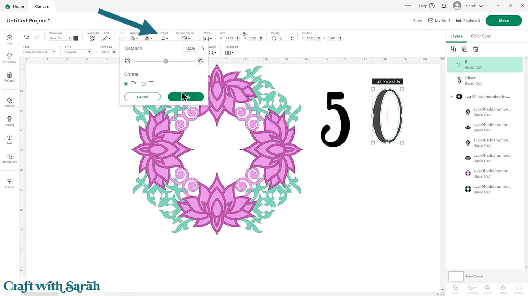Click the Attach tool
This screenshot has height=296, width=528.
(487, 289)
